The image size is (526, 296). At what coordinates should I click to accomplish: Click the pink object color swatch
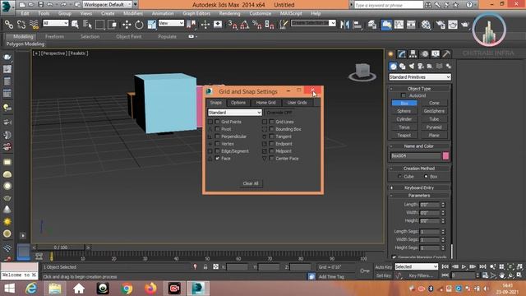(445, 156)
